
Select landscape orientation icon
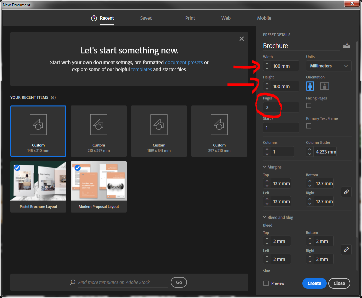click(325, 86)
